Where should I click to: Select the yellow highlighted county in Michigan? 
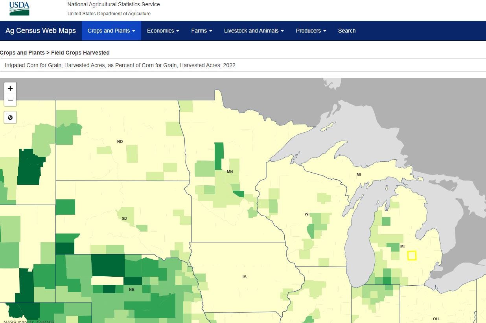[412, 255]
